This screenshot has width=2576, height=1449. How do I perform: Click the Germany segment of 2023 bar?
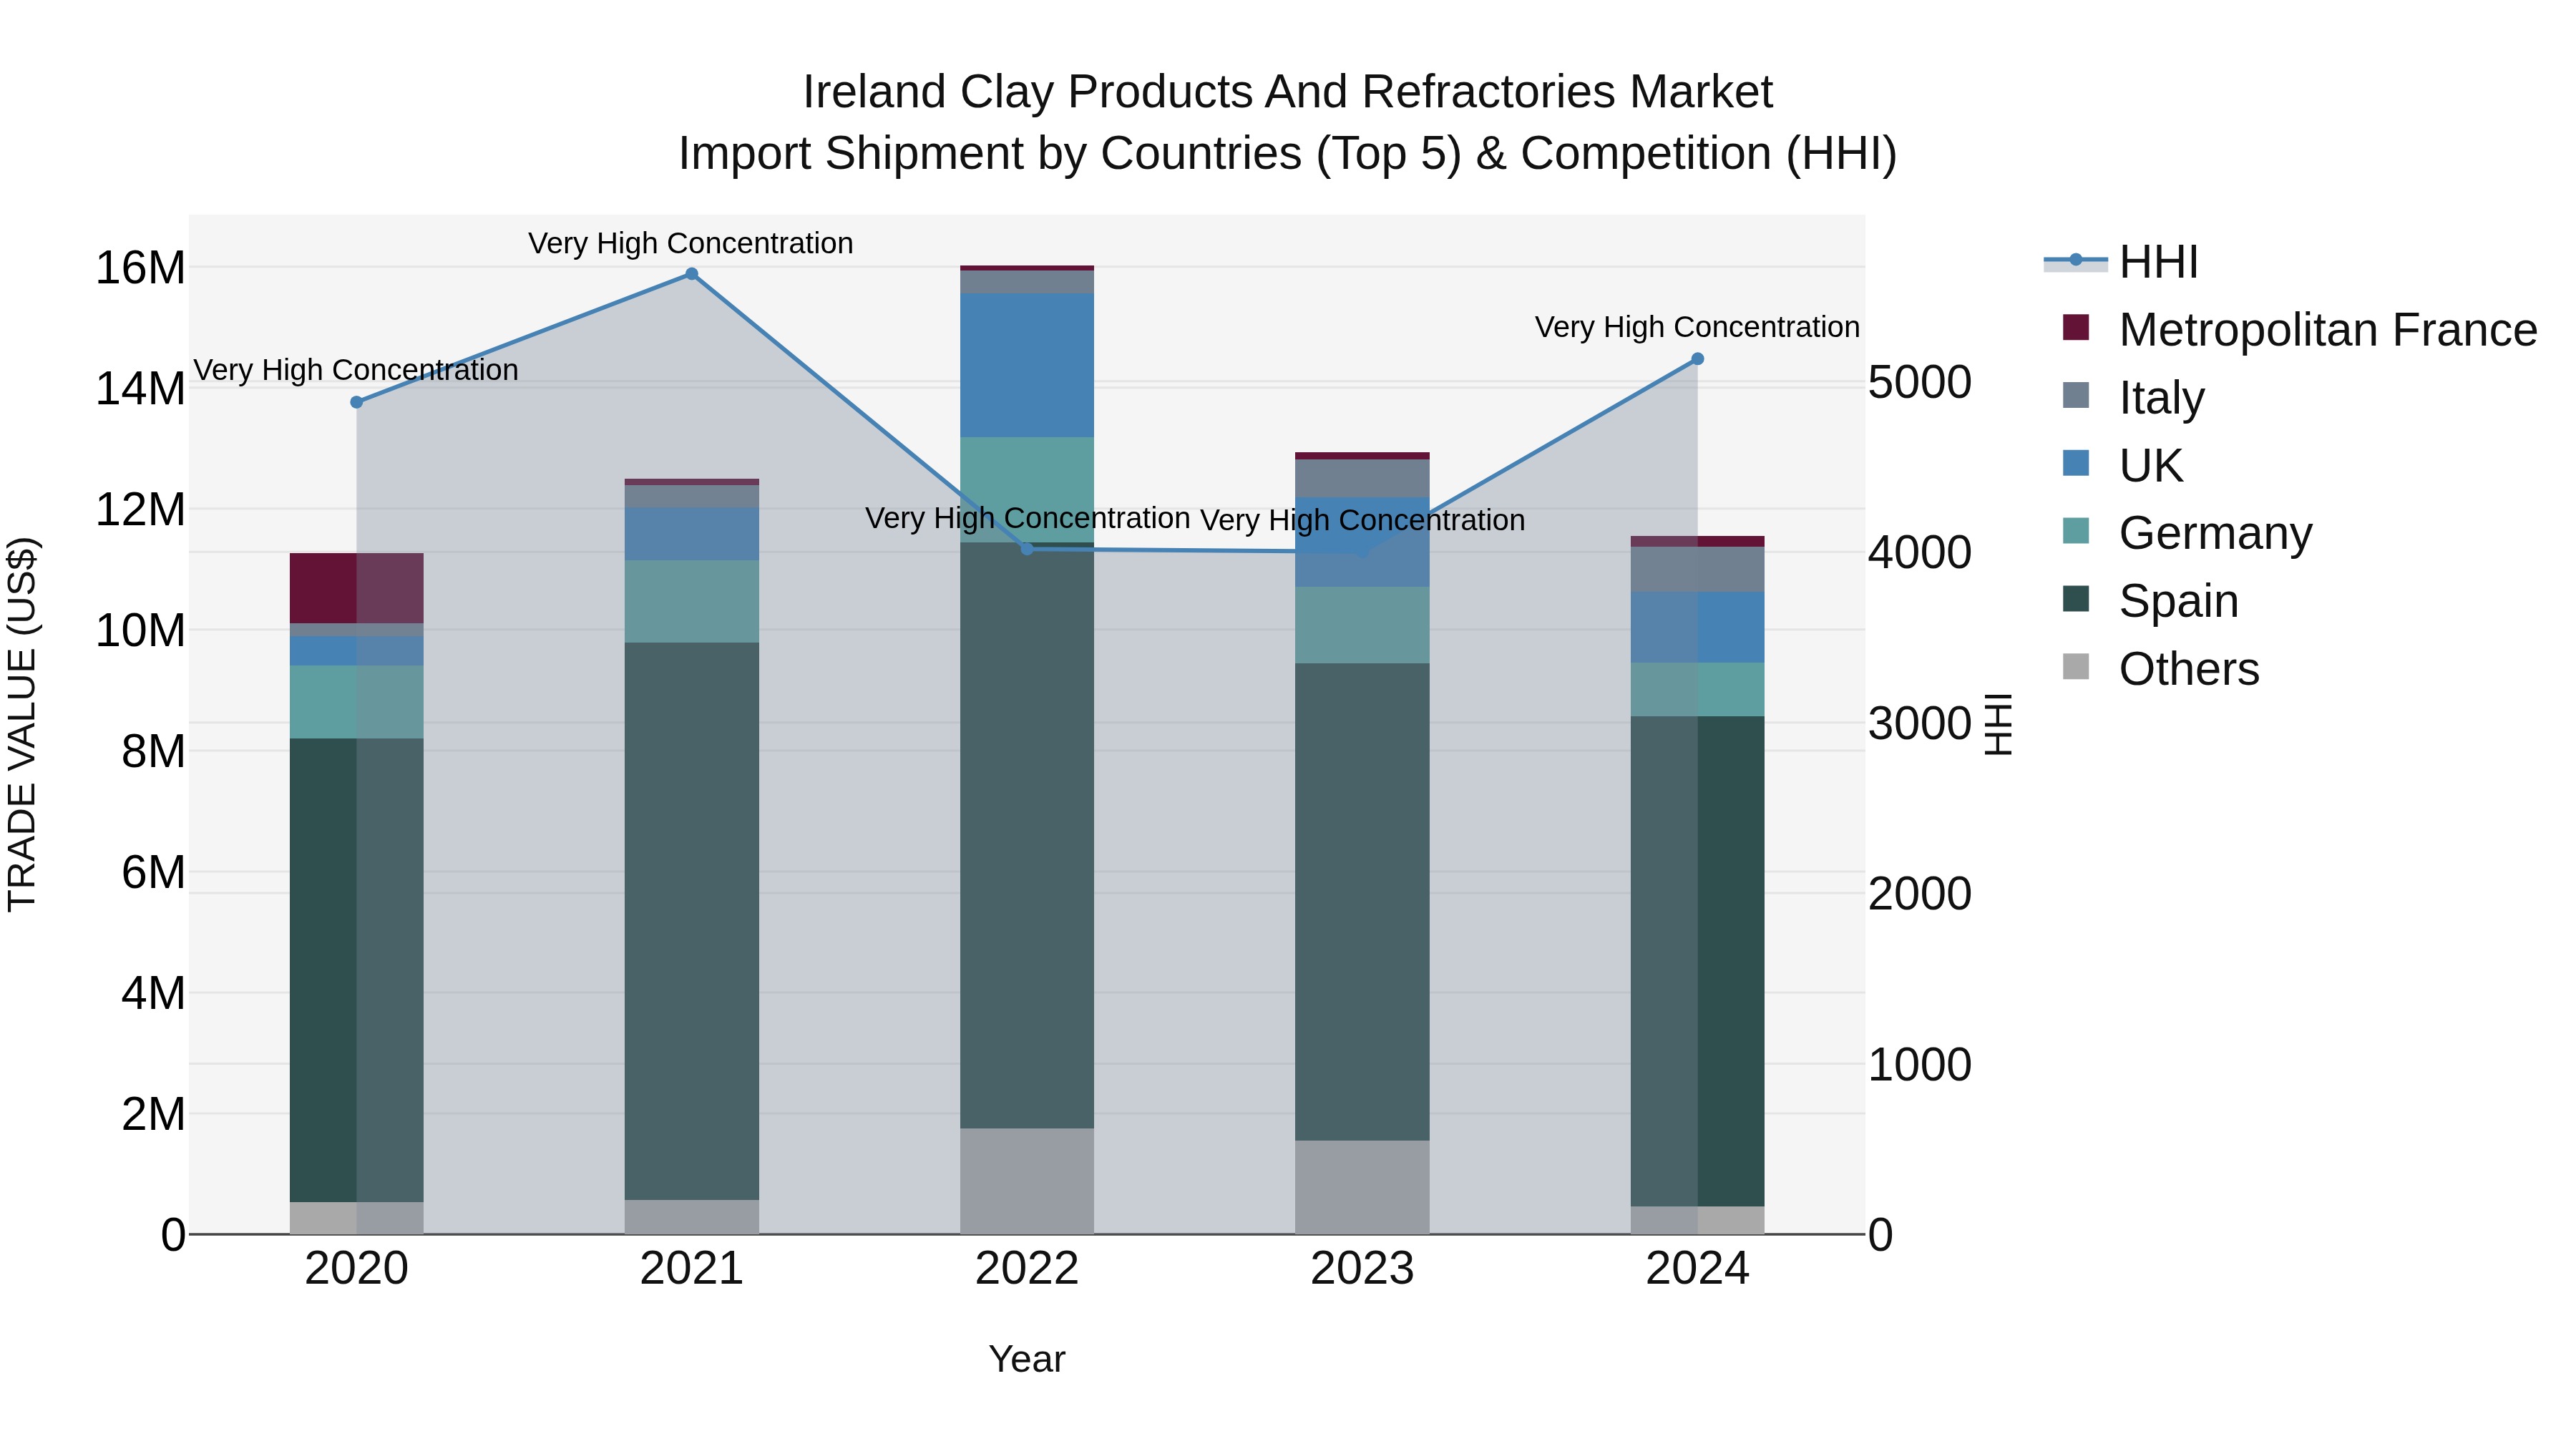click(1362, 625)
